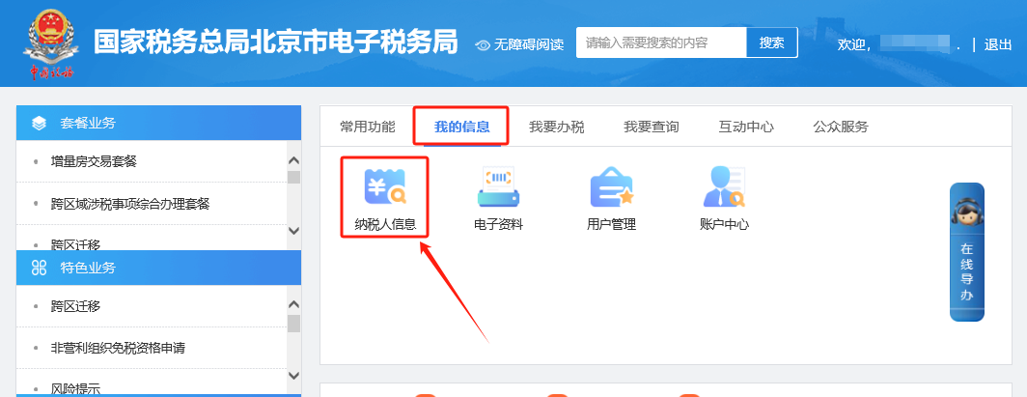The height and width of the screenshot is (397, 1027).
Task: Click the 无障碍阅读 eye icon
Action: 483,44
